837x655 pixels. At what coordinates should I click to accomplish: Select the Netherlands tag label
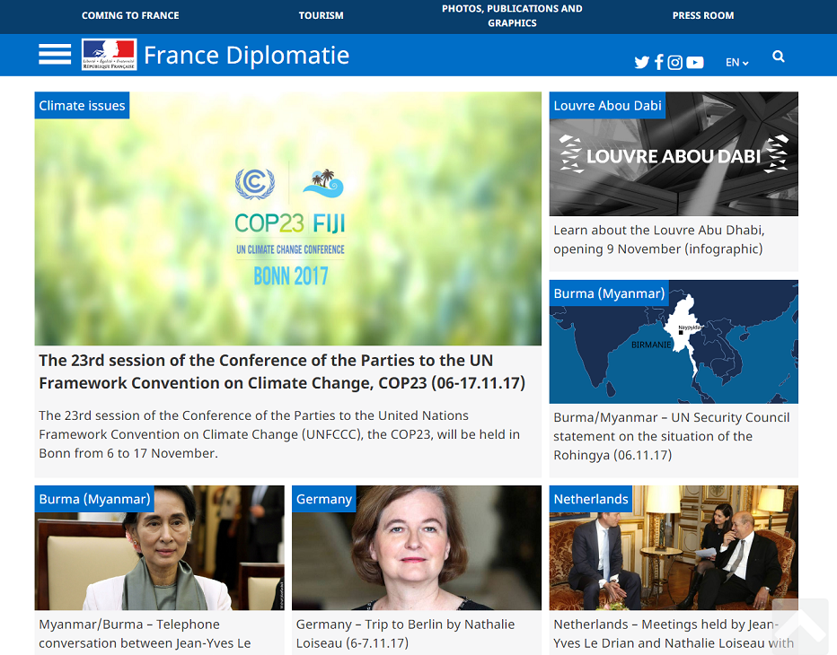[x=591, y=499]
